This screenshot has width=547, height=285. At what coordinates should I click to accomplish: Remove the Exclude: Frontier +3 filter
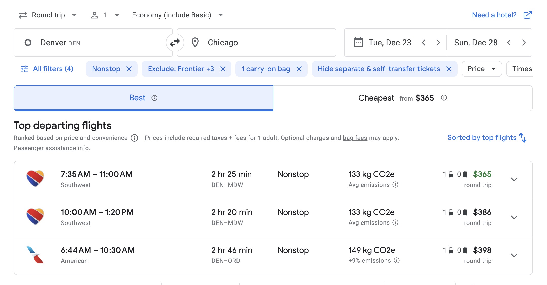coord(223,69)
